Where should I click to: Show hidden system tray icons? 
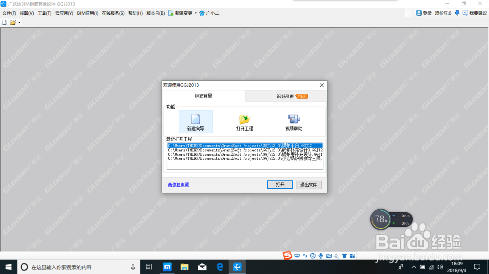tap(414, 267)
